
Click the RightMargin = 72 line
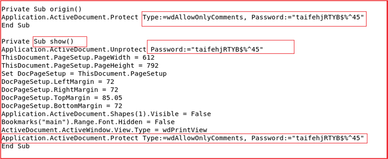tap(60, 90)
